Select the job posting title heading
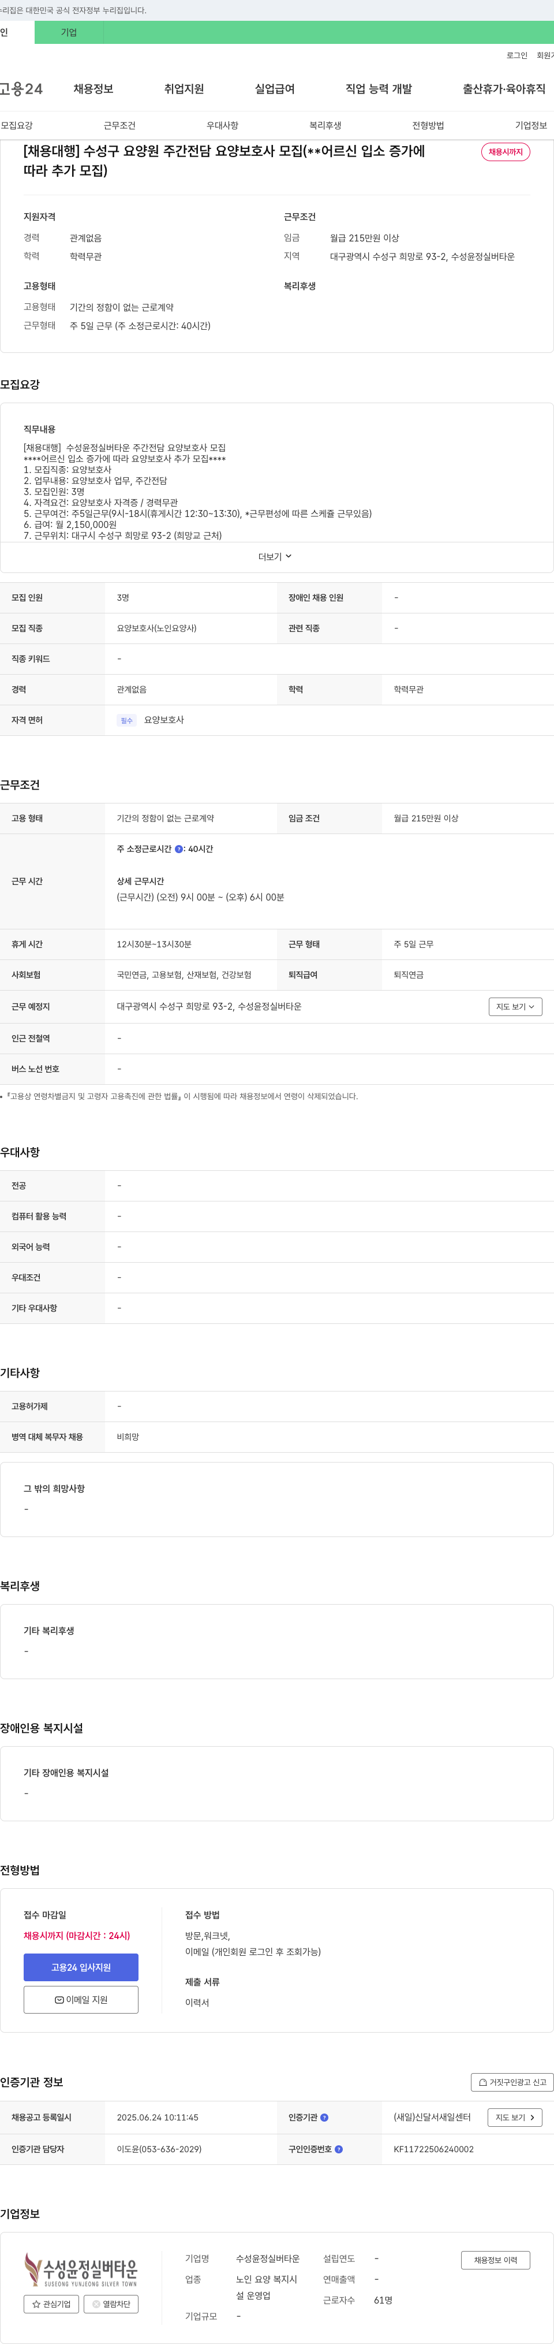The height and width of the screenshot is (2344, 554). tap(224, 160)
